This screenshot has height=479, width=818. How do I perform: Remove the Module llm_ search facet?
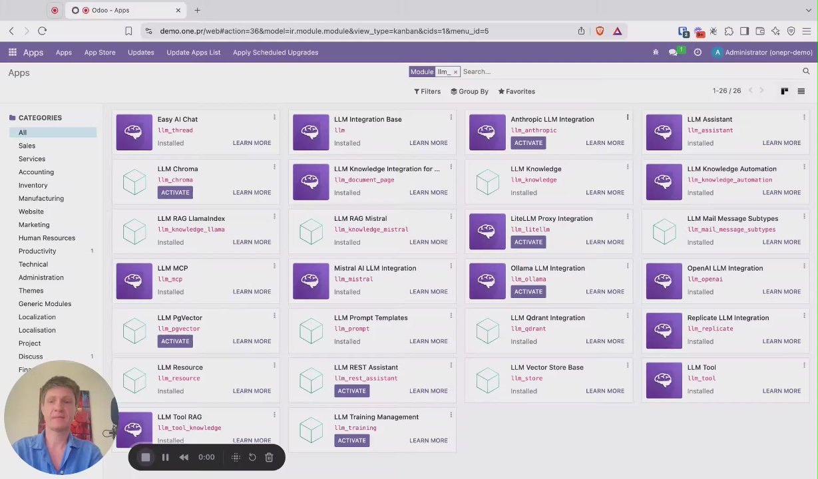pyautogui.click(x=455, y=72)
